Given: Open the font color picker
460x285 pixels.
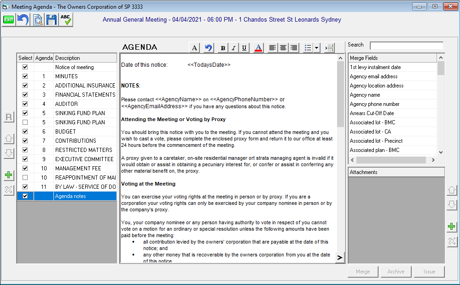Looking at the screenshot, I should [x=258, y=48].
